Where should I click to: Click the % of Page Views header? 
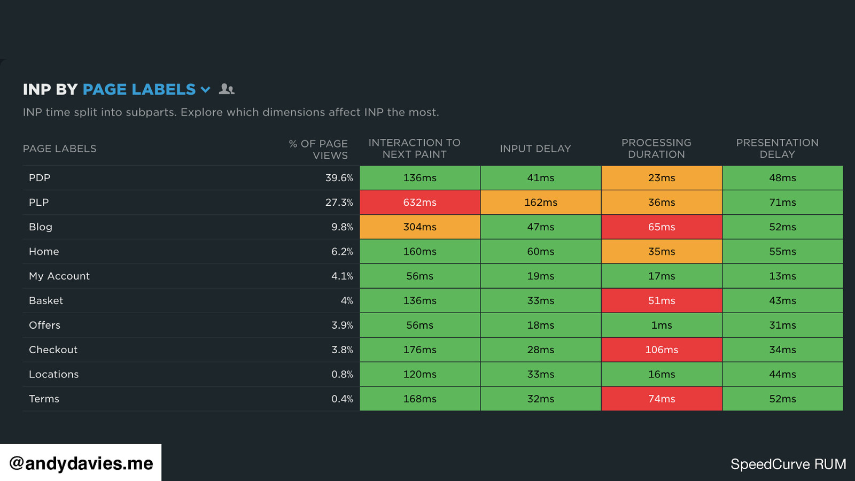(x=318, y=149)
